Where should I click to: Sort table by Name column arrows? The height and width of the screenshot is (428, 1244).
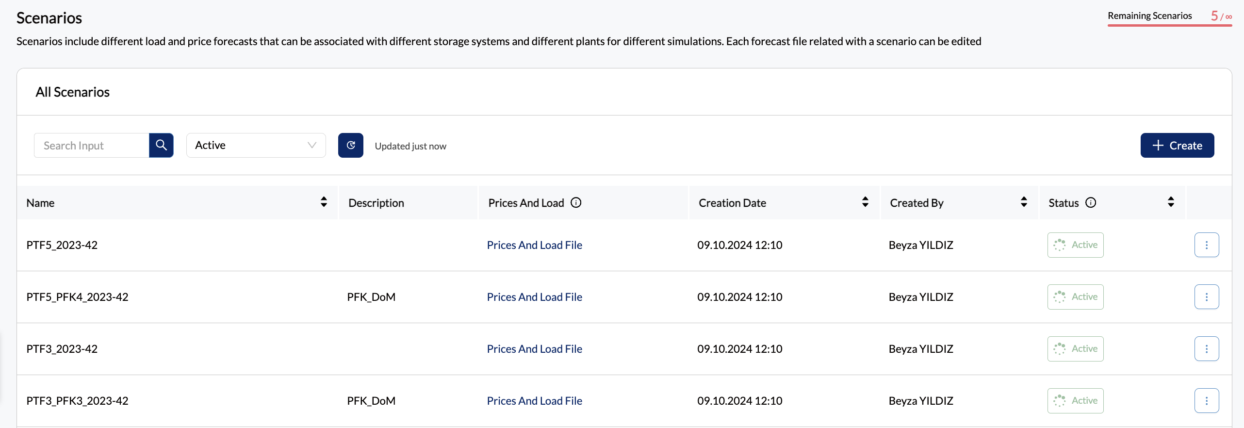click(x=324, y=202)
